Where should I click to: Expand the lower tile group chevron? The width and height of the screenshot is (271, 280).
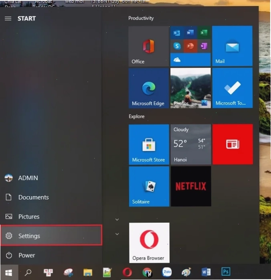(x=117, y=234)
